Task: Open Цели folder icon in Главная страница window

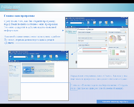Action: click(x=94, y=23)
